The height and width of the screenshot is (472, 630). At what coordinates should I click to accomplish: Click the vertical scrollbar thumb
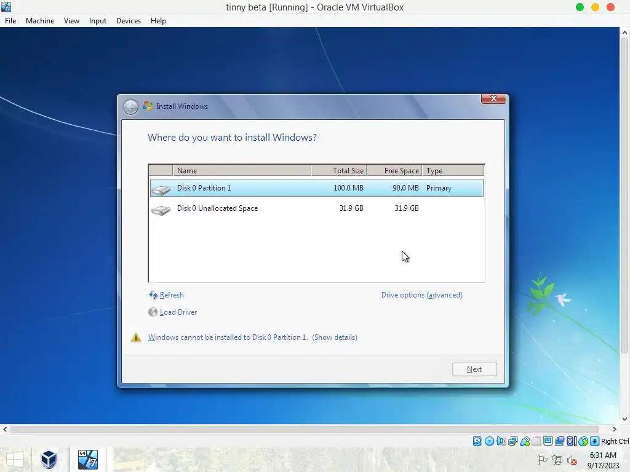[625, 196]
